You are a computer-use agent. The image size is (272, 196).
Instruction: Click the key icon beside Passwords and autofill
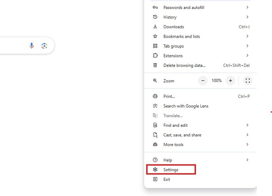tap(155, 7)
